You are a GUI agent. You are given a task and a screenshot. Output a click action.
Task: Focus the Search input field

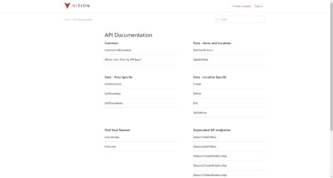[x=240, y=19]
